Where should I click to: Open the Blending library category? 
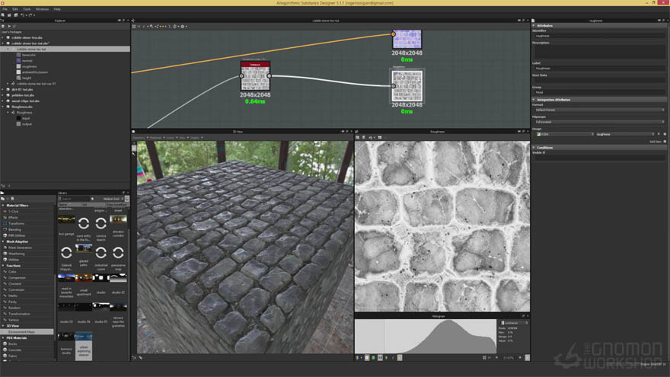[14, 229]
